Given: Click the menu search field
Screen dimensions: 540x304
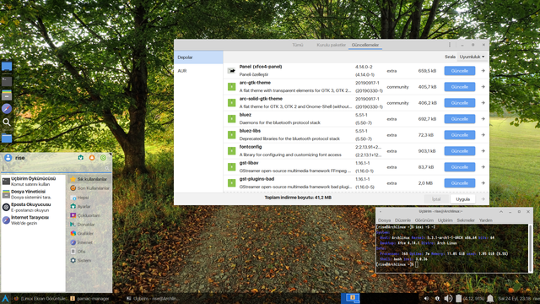Looking at the screenshot, I should click(56, 168).
